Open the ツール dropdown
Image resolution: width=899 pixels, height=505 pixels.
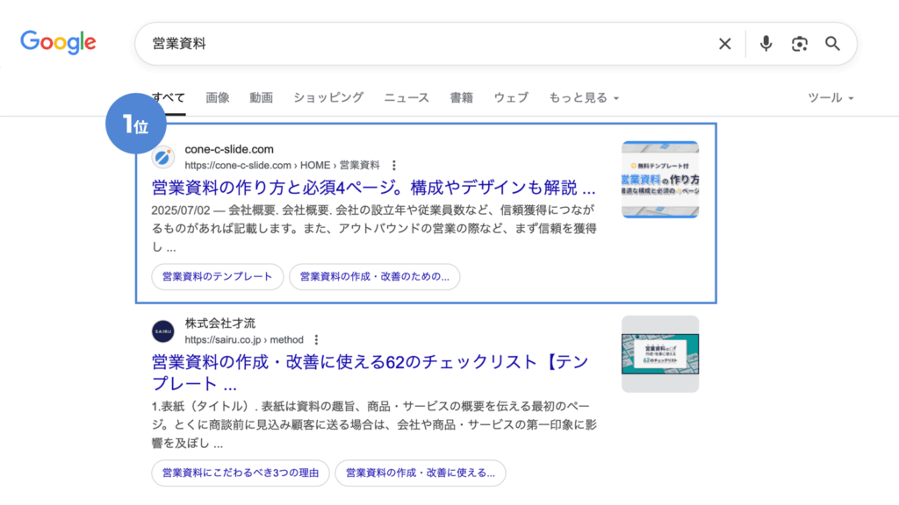click(831, 98)
